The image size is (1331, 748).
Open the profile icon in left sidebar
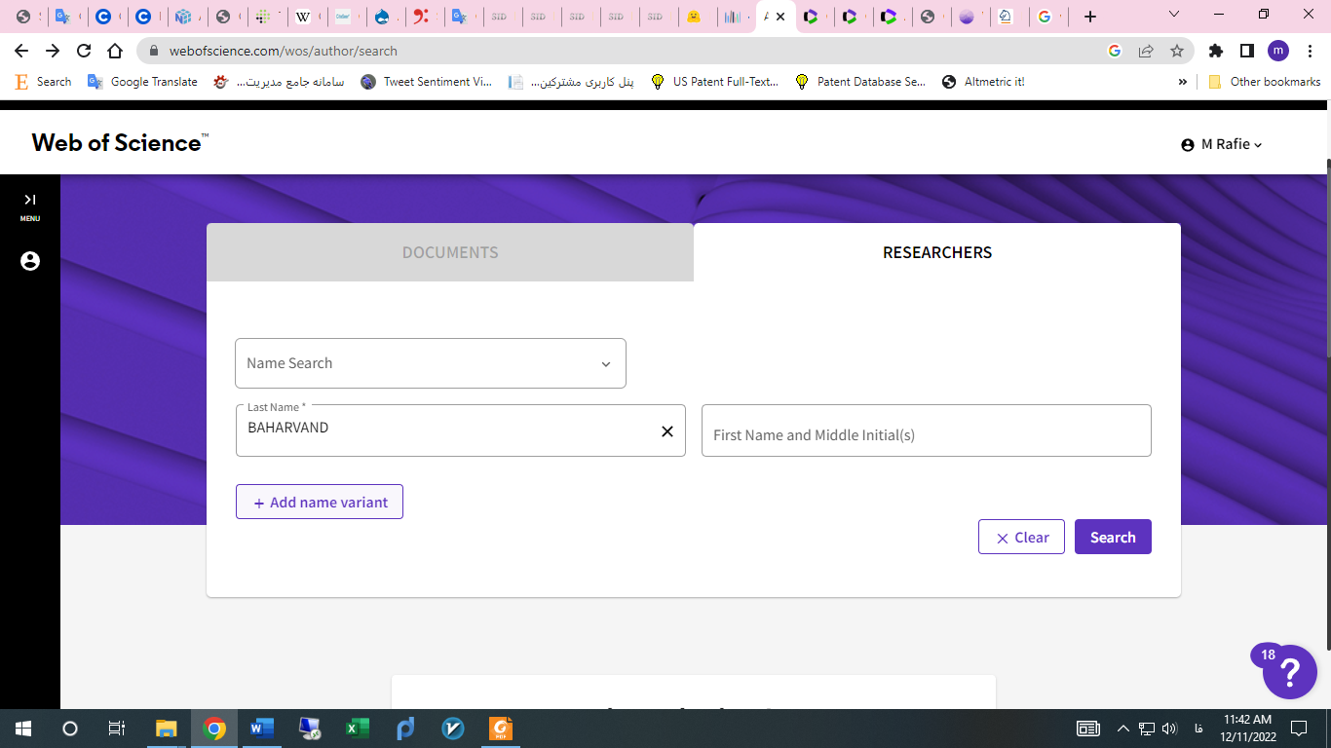30,261
